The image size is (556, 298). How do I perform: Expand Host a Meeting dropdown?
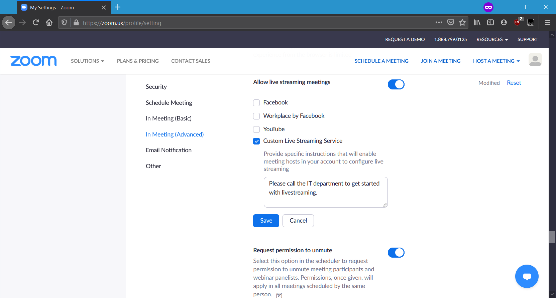coord(496,61)
